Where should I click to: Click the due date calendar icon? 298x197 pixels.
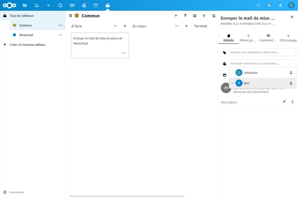pyautogui.click(x=224, y=75)
